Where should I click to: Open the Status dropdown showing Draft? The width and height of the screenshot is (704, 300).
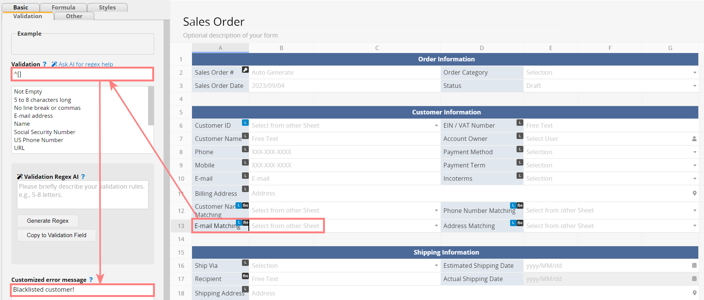[x=695, y=86]
